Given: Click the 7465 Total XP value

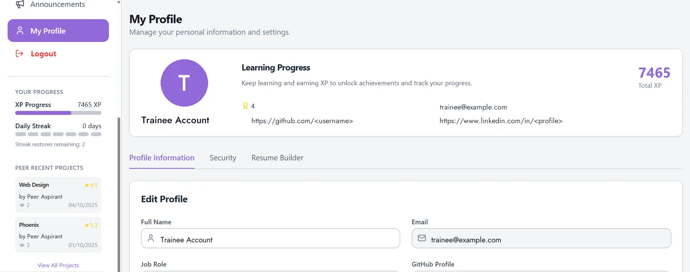Looking at the screenshot, I should tap(654, 73).
